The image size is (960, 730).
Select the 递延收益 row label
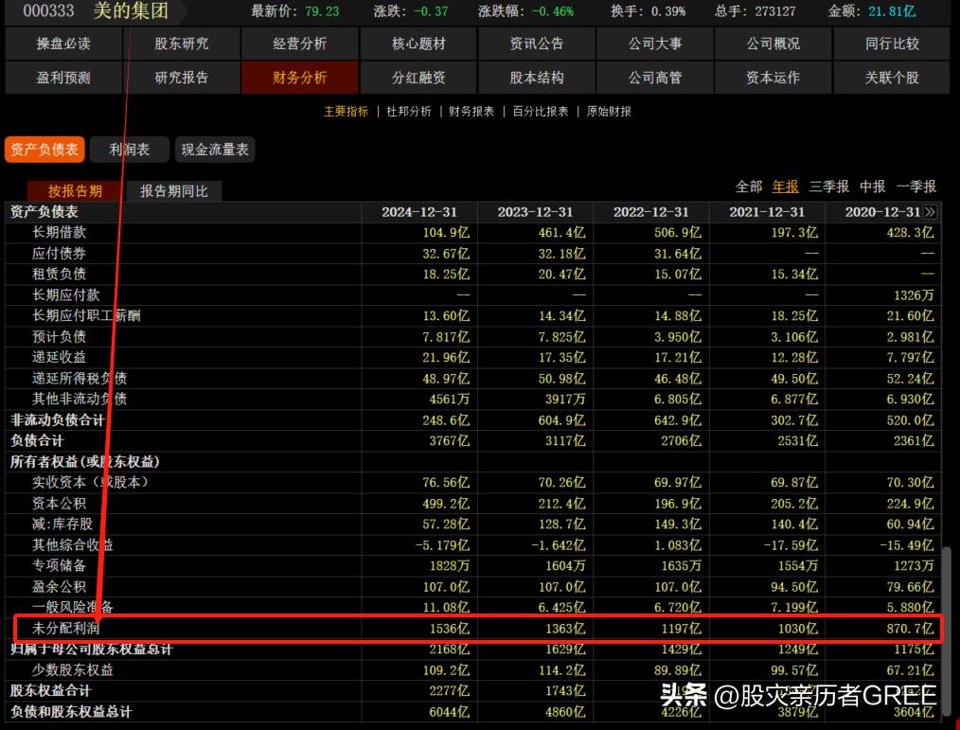coord(60,358)
